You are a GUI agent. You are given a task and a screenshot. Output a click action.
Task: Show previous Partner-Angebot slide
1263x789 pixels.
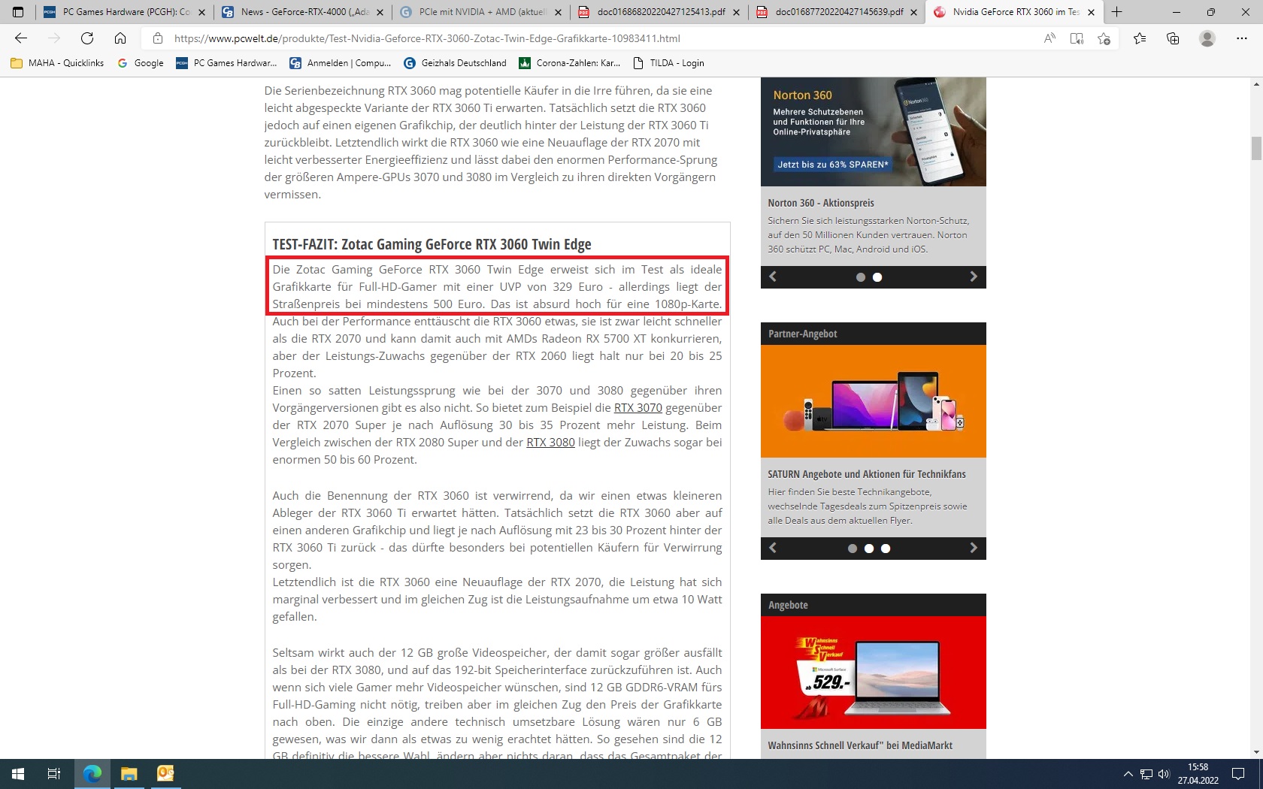coord(773,548)
